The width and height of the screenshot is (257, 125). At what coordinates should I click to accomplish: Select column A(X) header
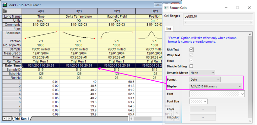click(x=41, y=11)
